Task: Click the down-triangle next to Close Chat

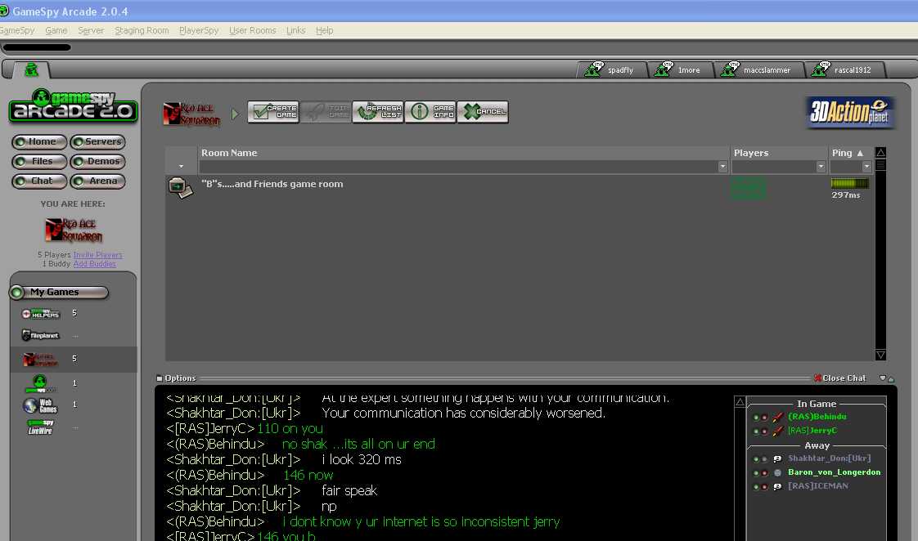Action: click(x=882, y=378)
